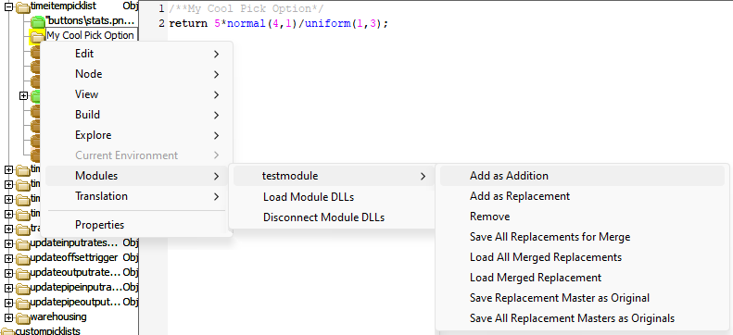Viewport: 733px width, 335px height.
Task: Expand the updateoutputrate tree node
Action: [8, 273]
